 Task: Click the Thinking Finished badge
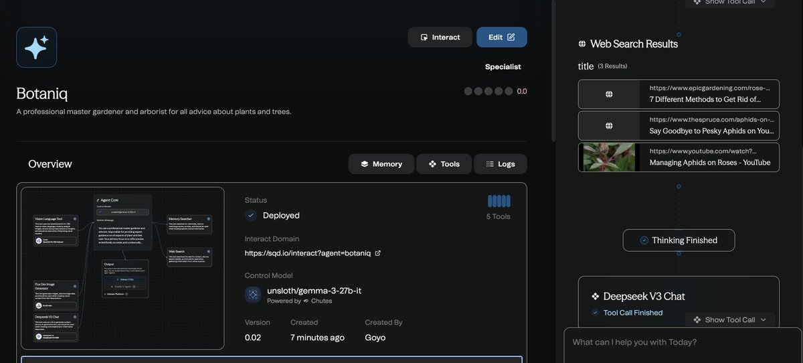[679, 240]
